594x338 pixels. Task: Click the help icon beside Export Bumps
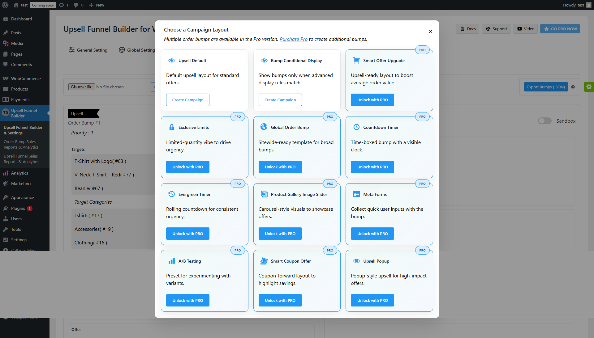(x=573, y=87)
